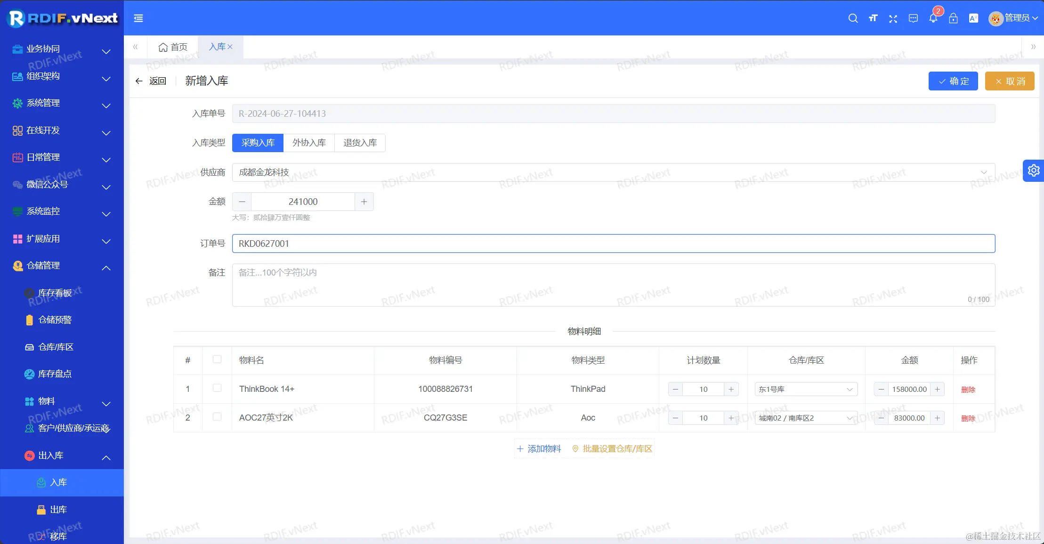
Task: Click the search icon in top bar
Action: pos(853,18)
